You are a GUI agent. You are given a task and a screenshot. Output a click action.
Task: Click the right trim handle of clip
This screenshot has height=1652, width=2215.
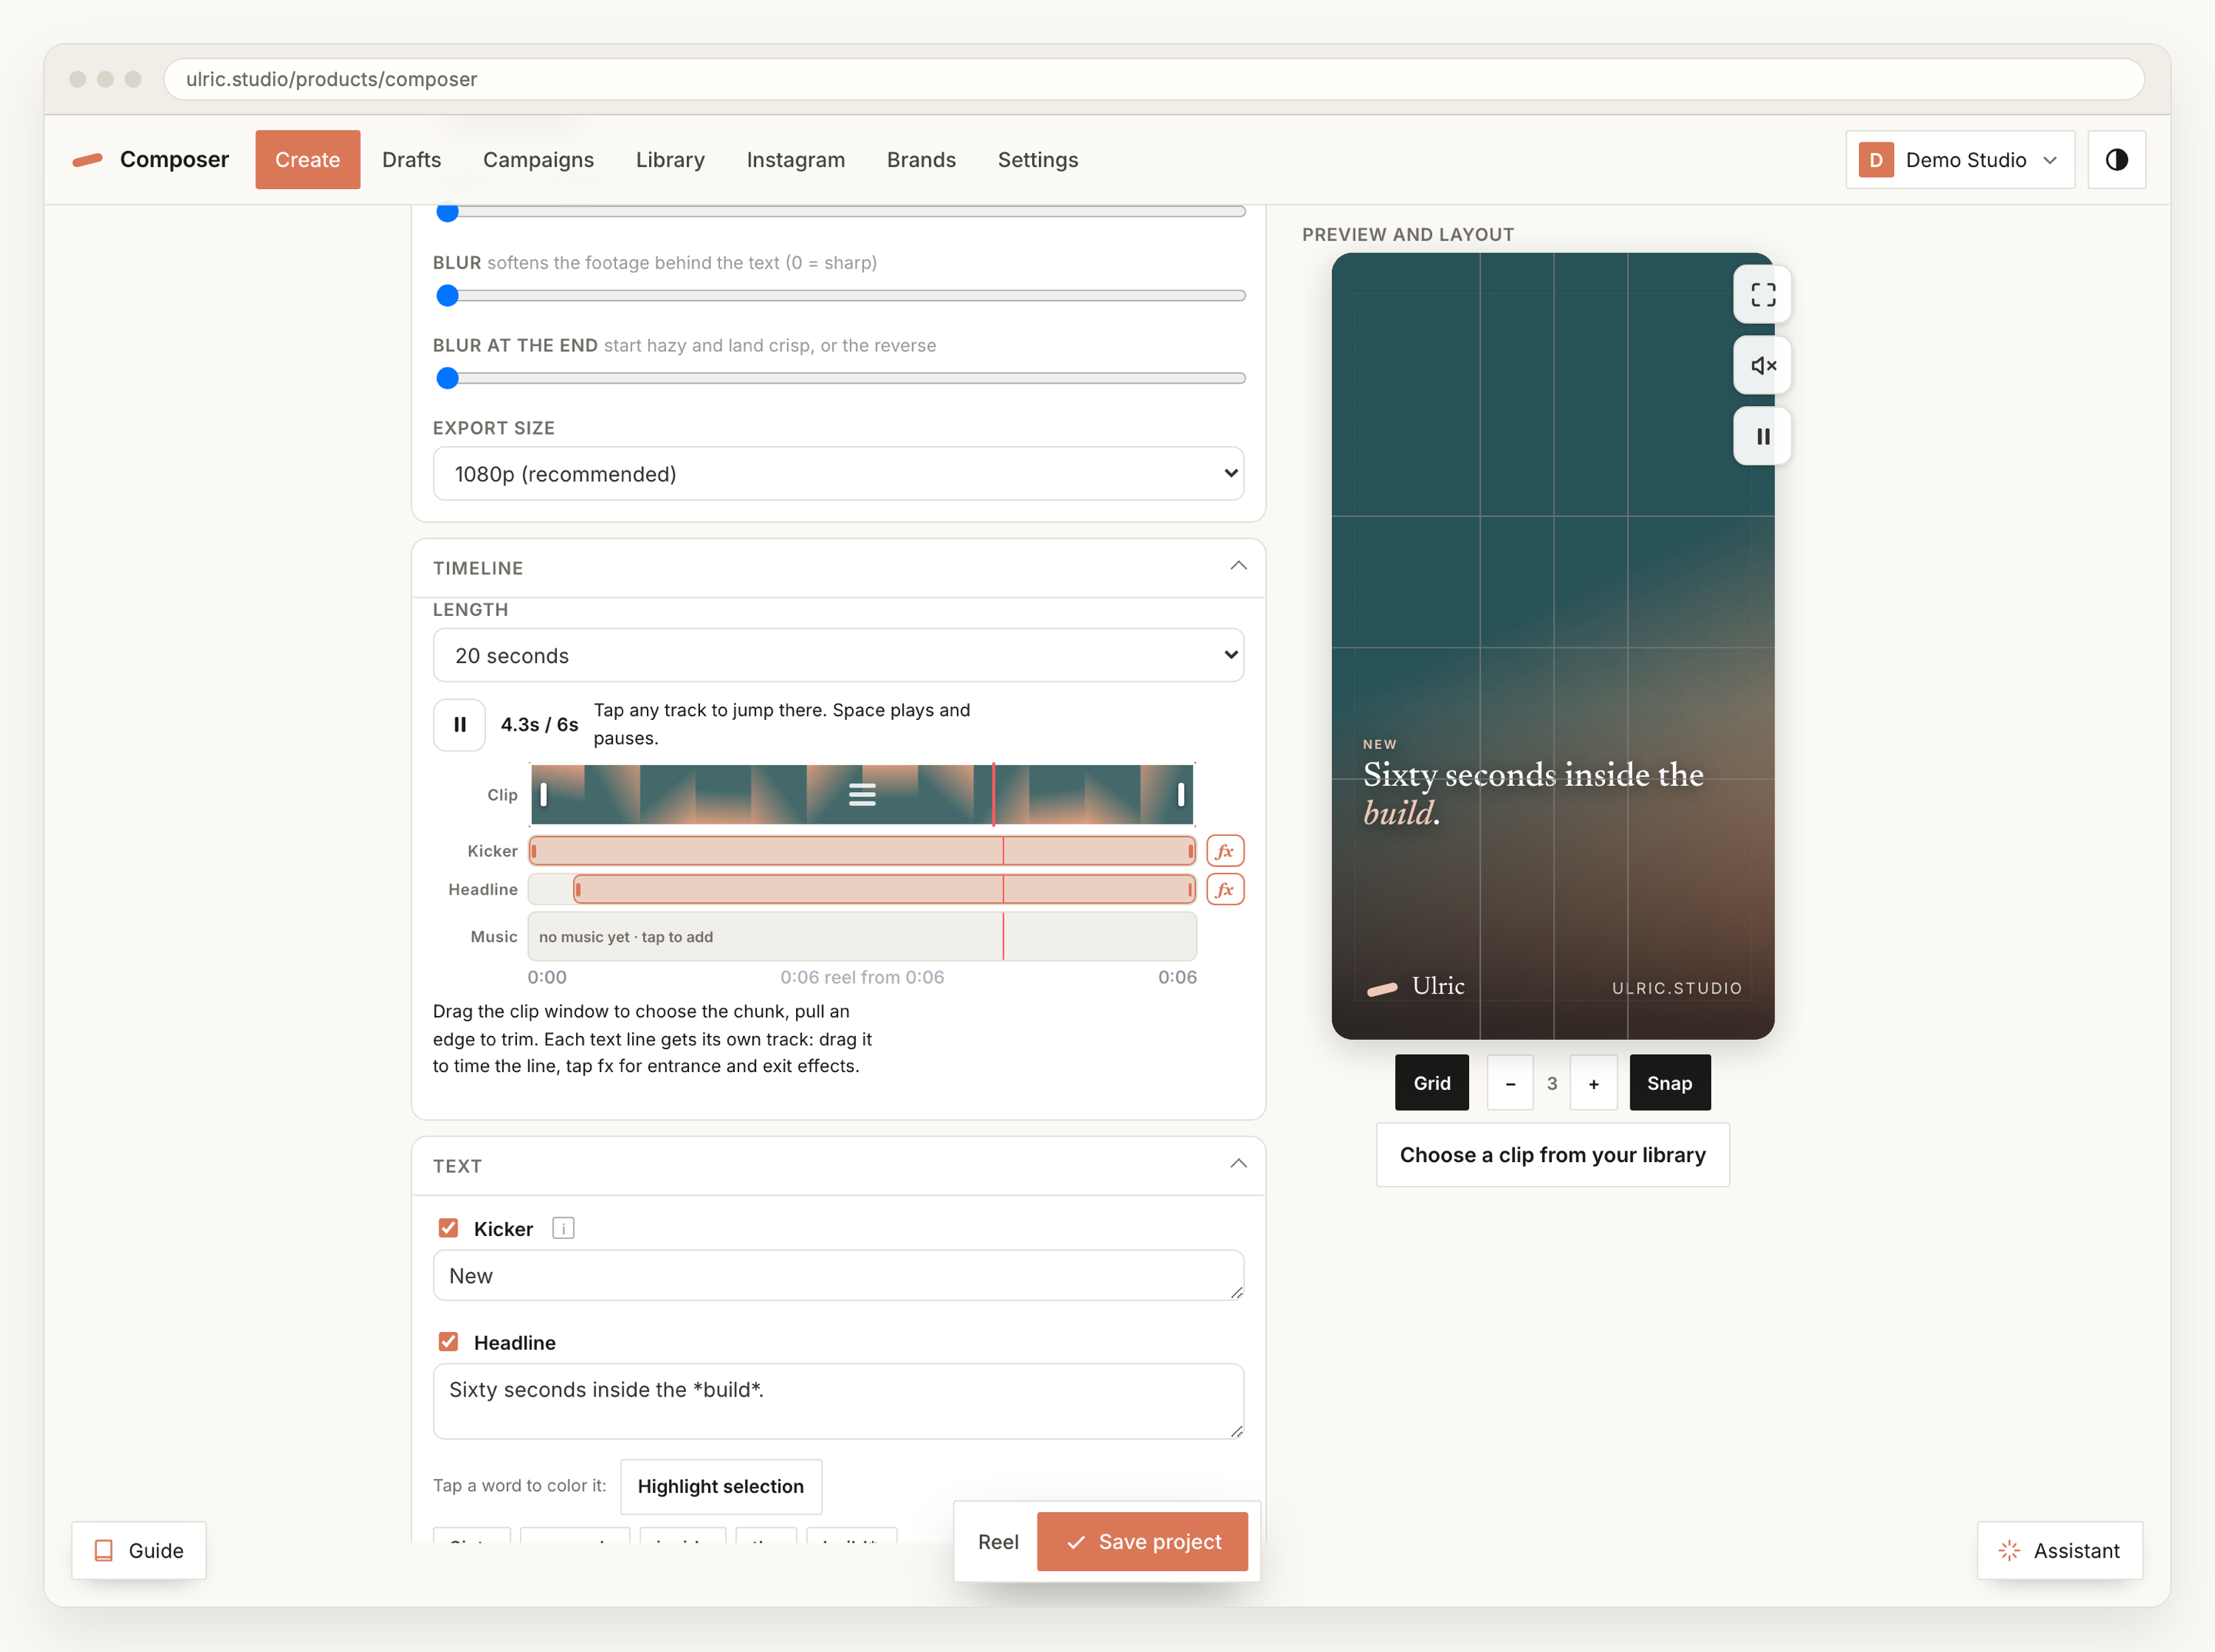[x=1181, y=794]
